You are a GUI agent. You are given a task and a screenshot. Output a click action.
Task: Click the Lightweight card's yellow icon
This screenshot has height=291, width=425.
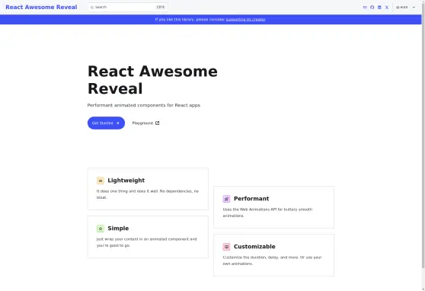101,181
